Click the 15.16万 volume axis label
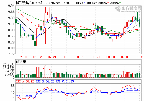The height and width of the screenshot is (101, 144). [x=9, y=68]
